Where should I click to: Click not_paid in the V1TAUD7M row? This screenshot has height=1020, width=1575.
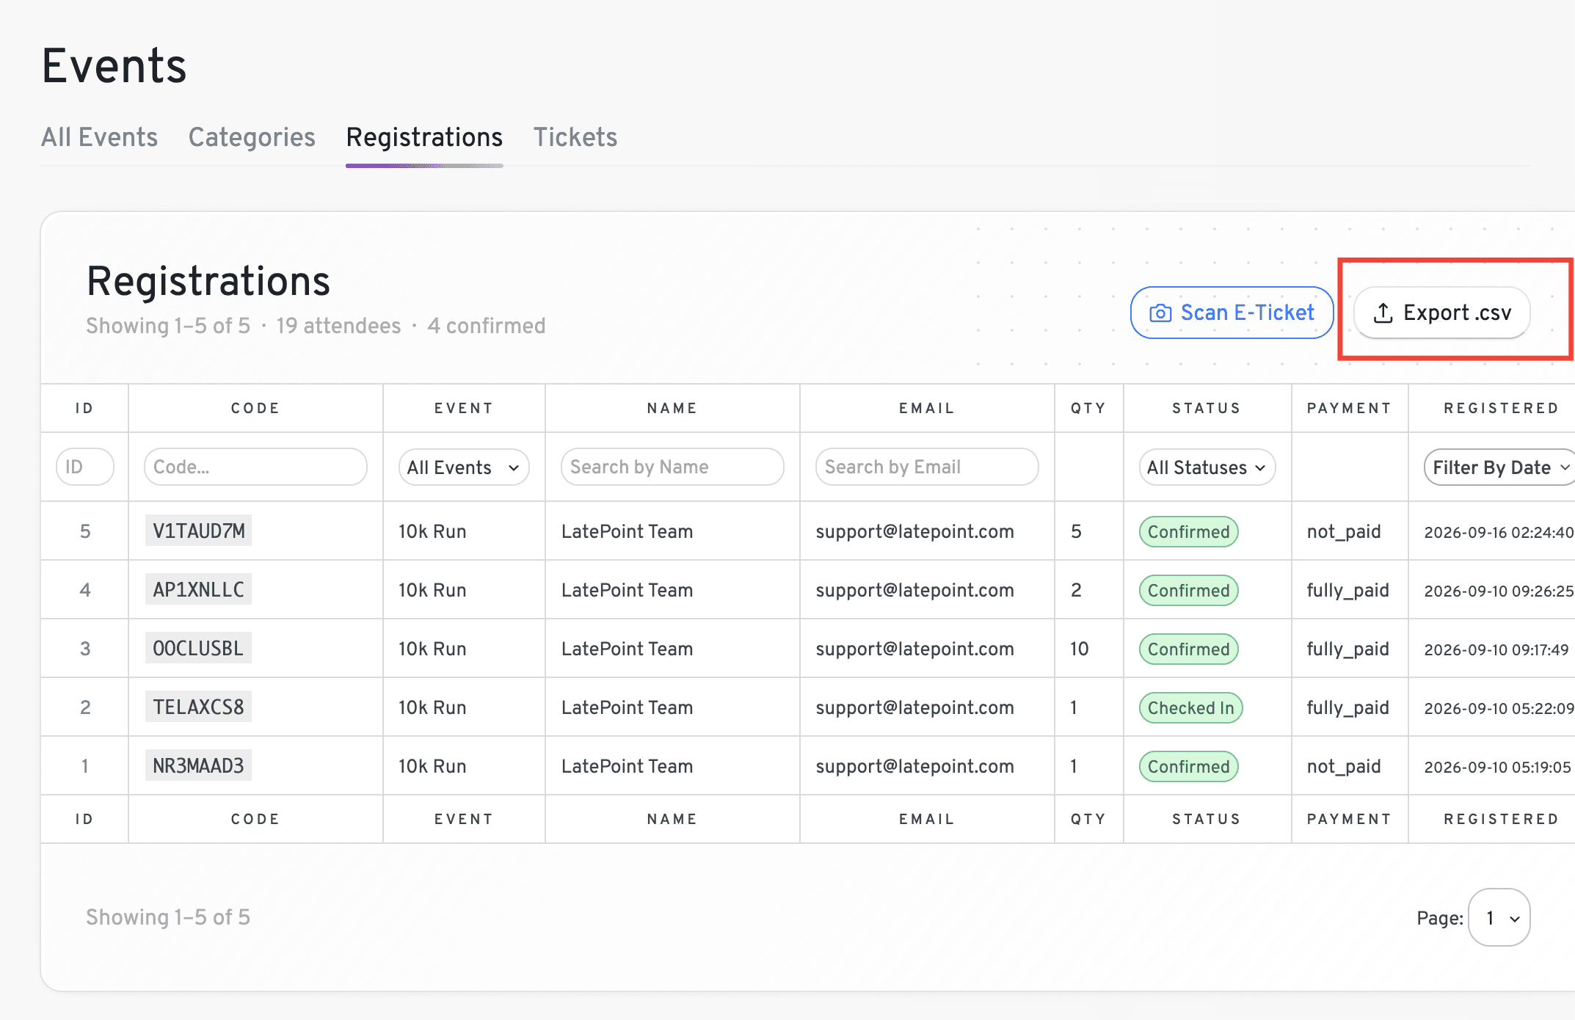point(1344,531)
